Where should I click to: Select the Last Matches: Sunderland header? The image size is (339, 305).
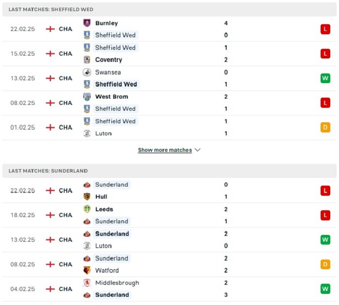pyautogui.click(x=169, y=171)
